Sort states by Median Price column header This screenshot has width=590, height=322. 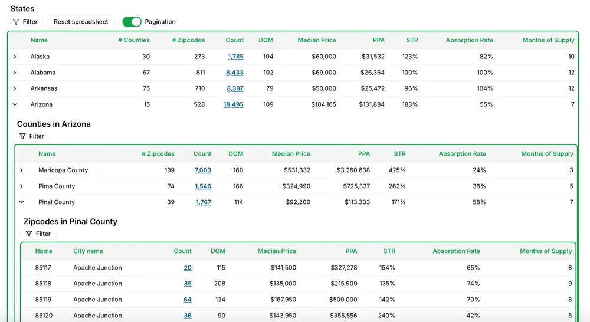tap(317, 40)
